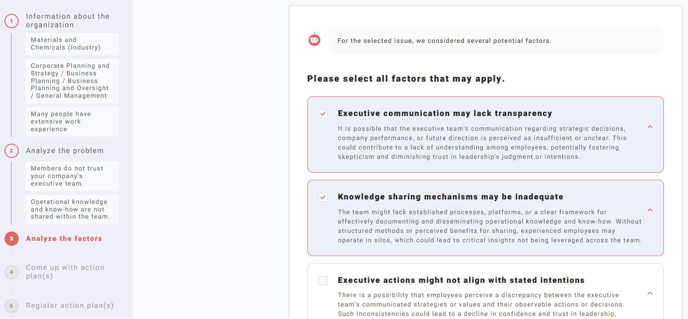Viewport: 688px width, 319px height.
Task: Click the greyed step 4 circle icon
Action: (12, 272)
